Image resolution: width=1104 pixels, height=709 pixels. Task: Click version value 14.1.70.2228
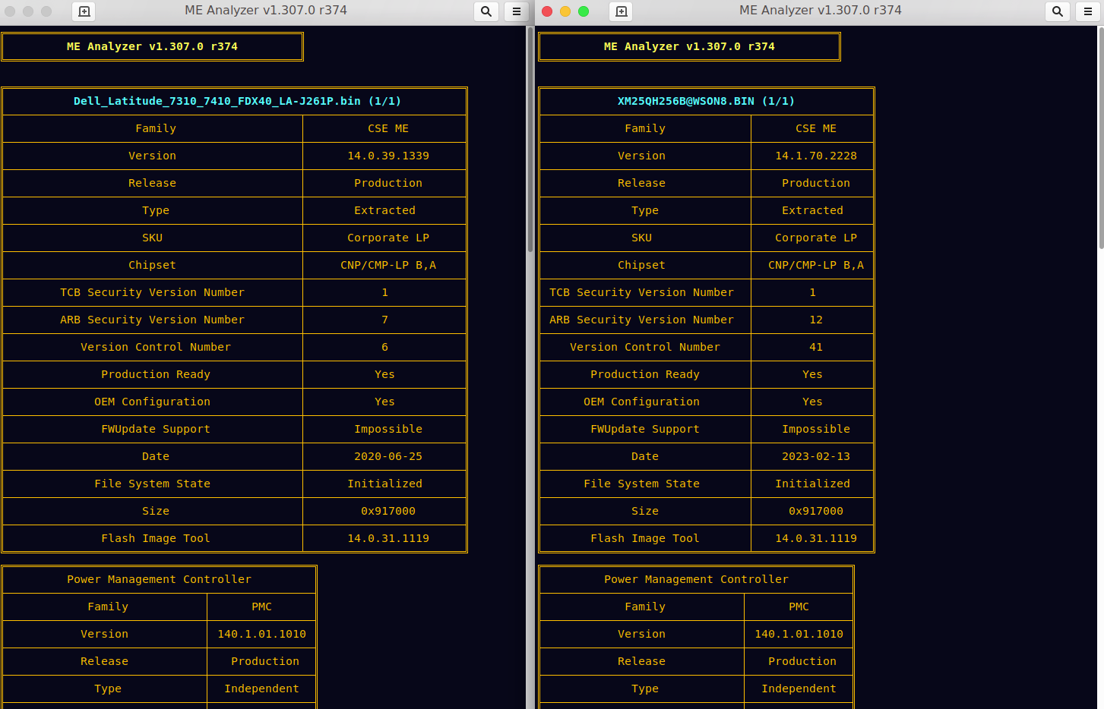pyautogui.click(x=815, y=156)
